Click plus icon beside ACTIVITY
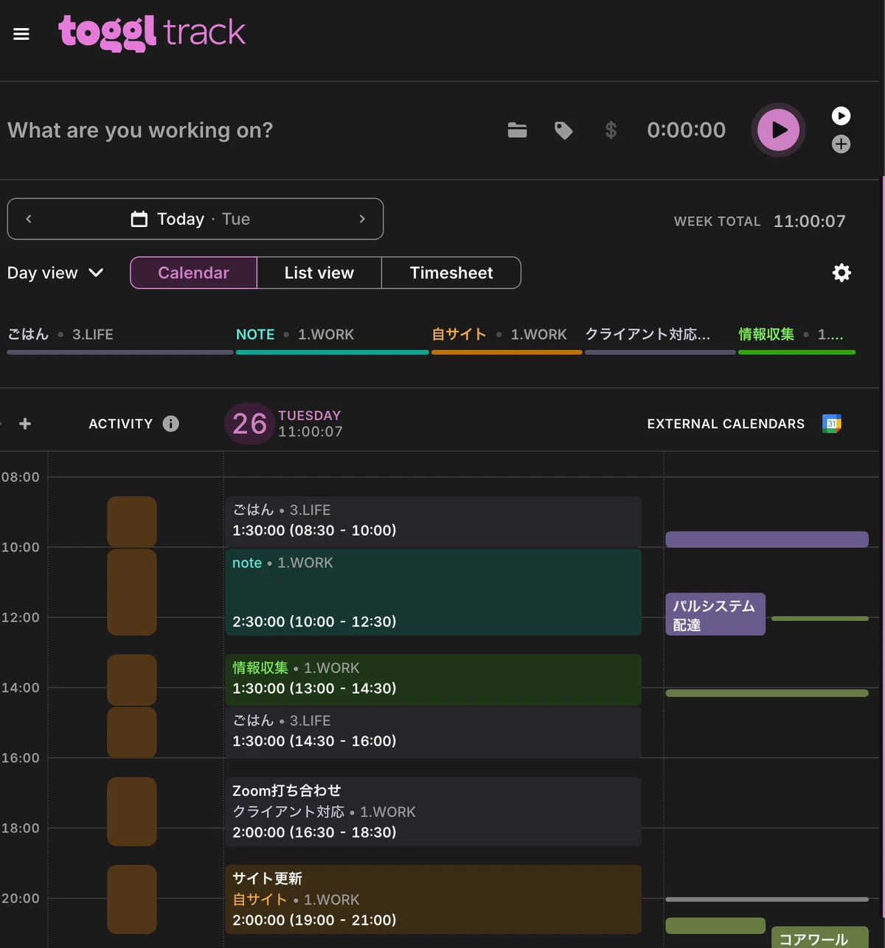Viewport: 885px width, 948px height. [25, 424]
